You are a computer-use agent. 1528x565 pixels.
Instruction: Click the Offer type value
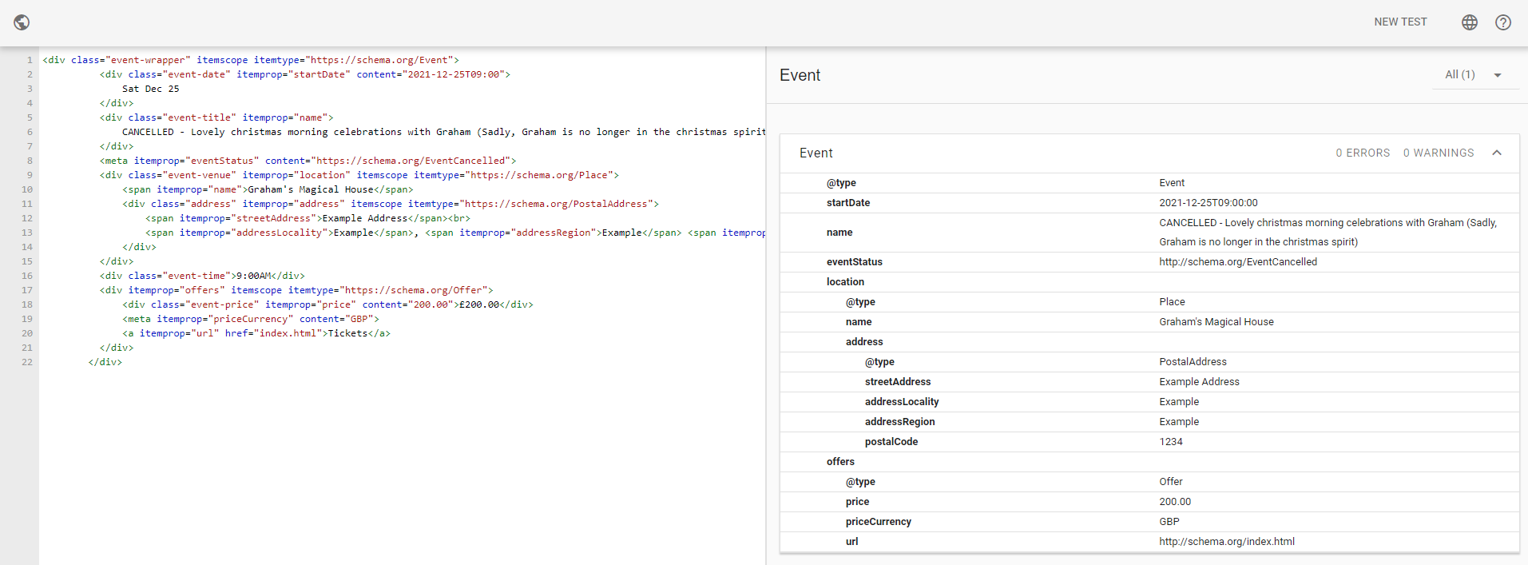point(1171,482)
